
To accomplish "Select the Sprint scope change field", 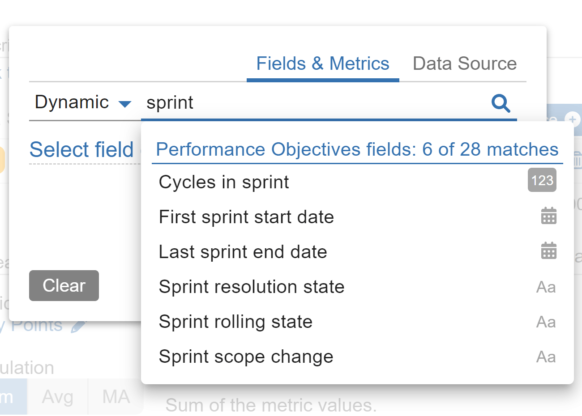I will 246,357.
